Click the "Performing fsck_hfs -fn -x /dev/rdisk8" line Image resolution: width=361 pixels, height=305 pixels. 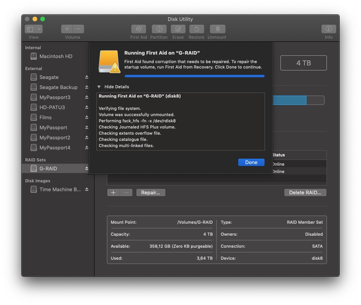tap(137, 121)
